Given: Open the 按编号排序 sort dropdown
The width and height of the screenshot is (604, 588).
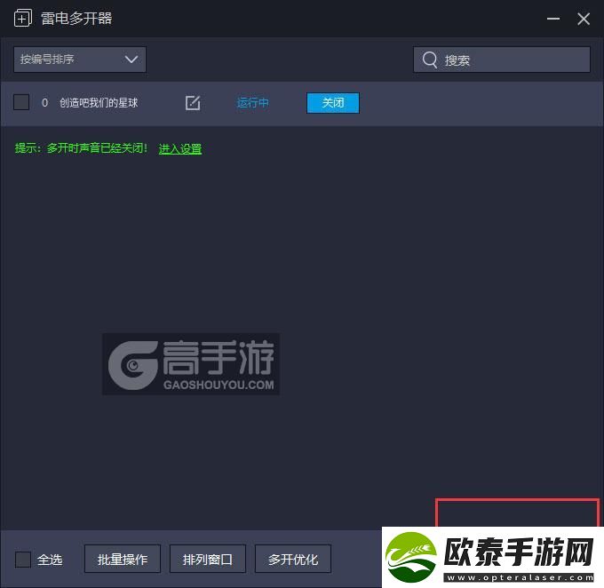Looking at the screenshot, I should [80, 60].
